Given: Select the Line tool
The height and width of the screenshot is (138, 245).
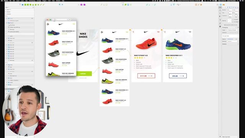Looking at the screenshot, I should click(x=41, y=5).
